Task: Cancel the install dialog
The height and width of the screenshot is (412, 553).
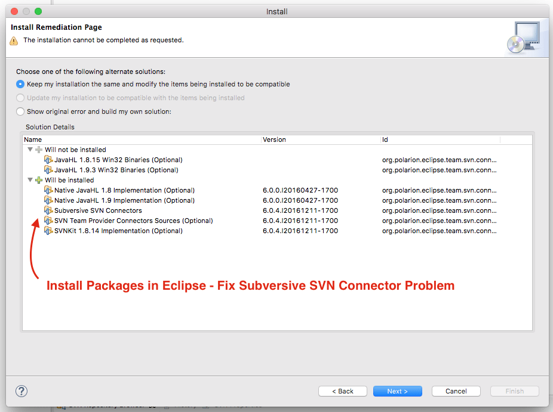Action: pyautogui.click(x=456, y=391)
